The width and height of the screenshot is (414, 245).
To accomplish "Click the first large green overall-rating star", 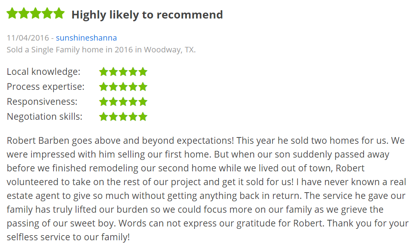I will coord(12,13).
